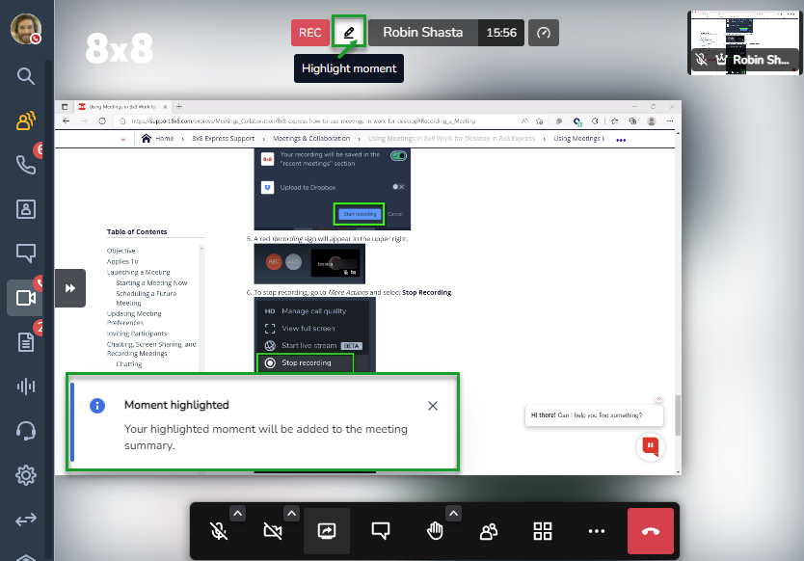Expand the side panel with double-arrow button
The width and height of the screenshot is (804, 561).
pos(70,288)
